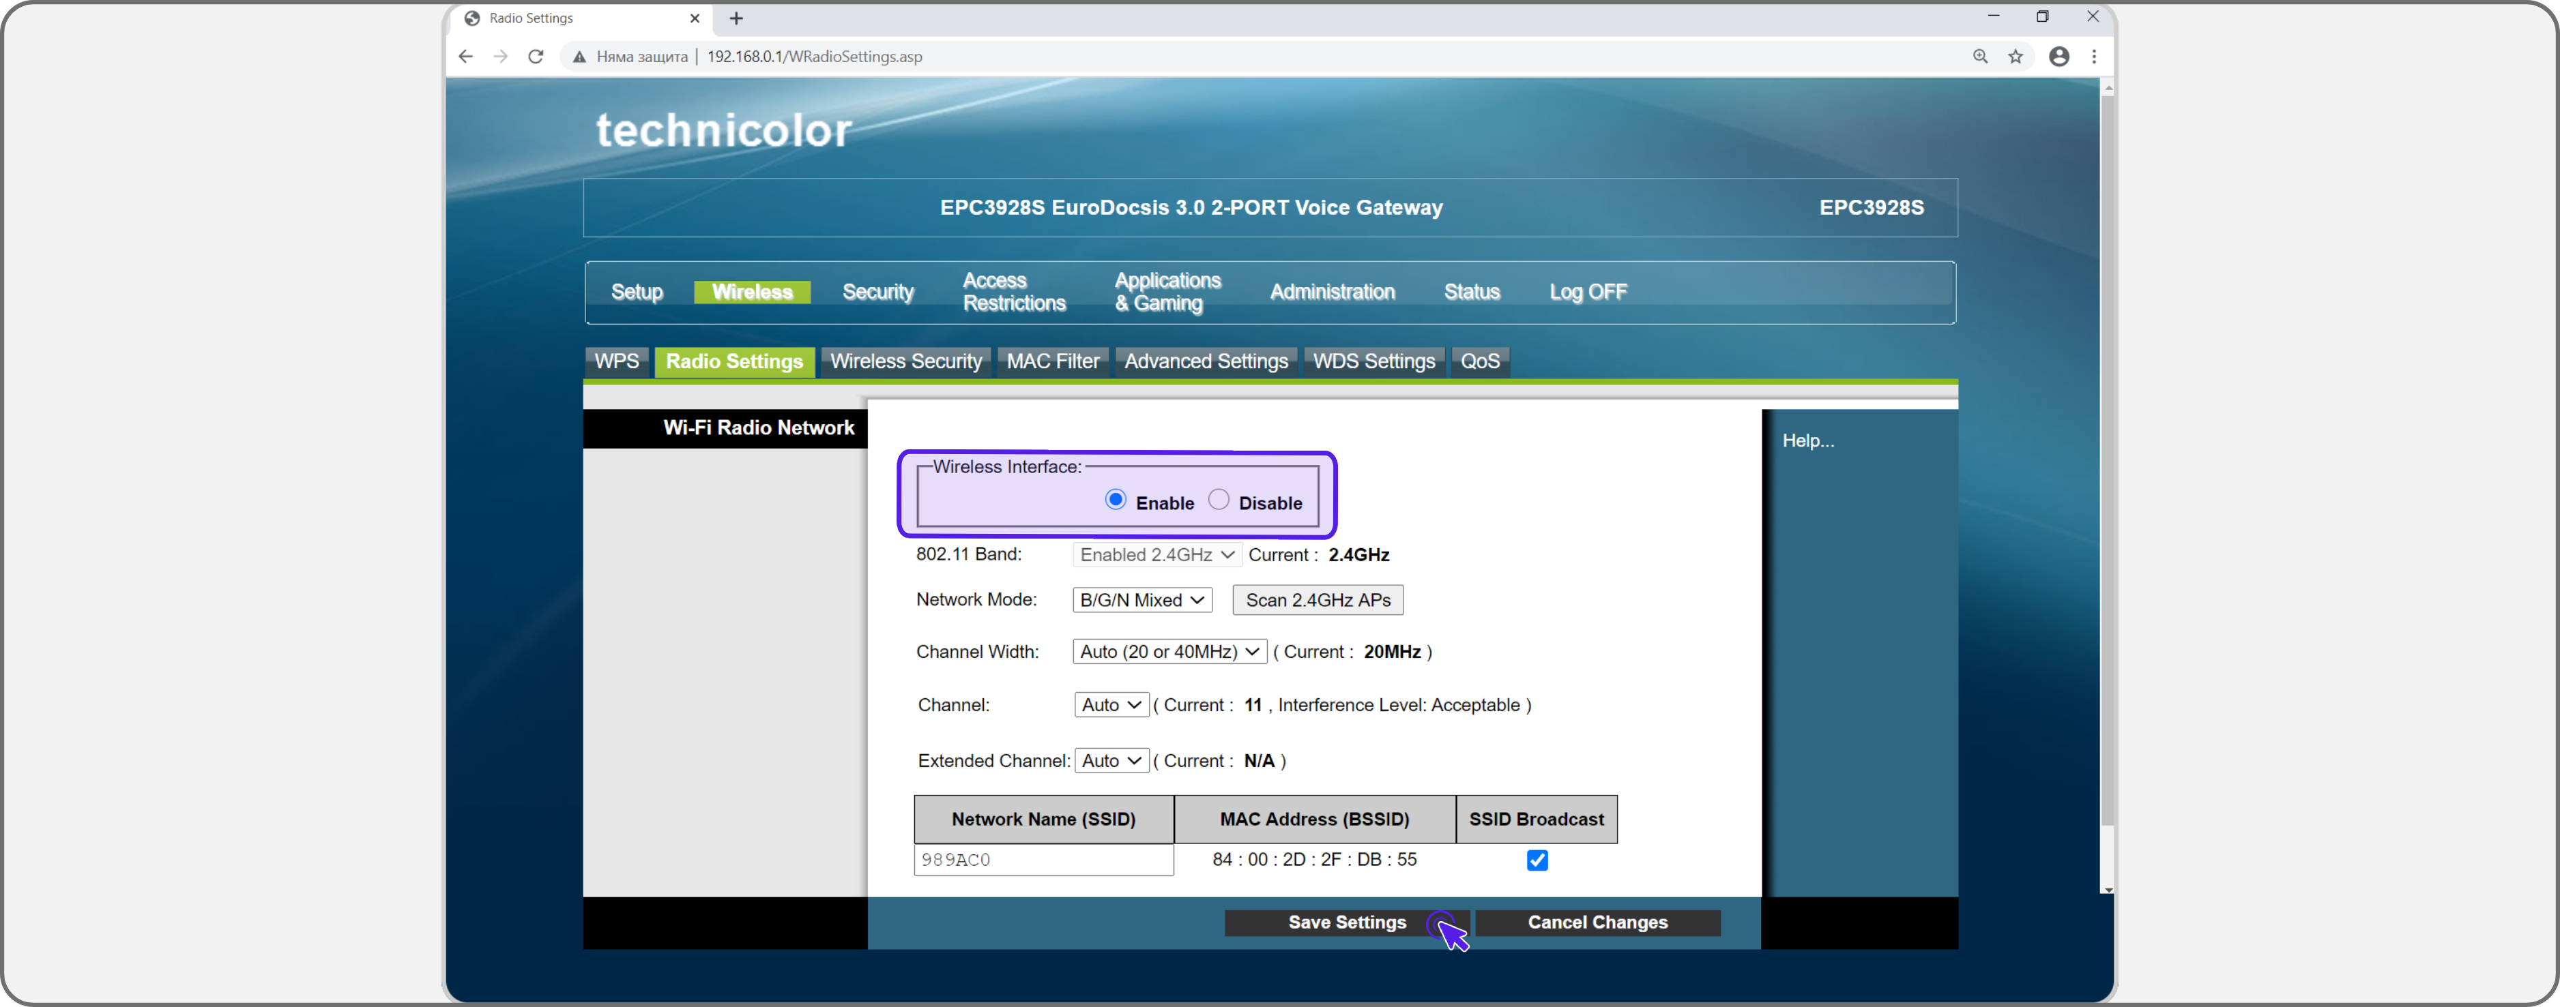Open the Help... link
The image size is (2560, 1007).
click(1807, 441)
